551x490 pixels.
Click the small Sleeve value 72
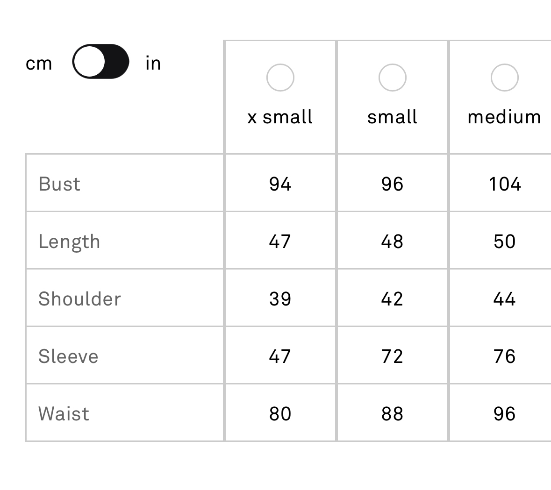[x=392, y=356]
